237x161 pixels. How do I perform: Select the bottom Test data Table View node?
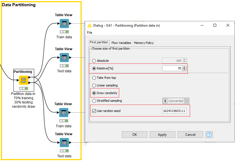click(64, 143)
